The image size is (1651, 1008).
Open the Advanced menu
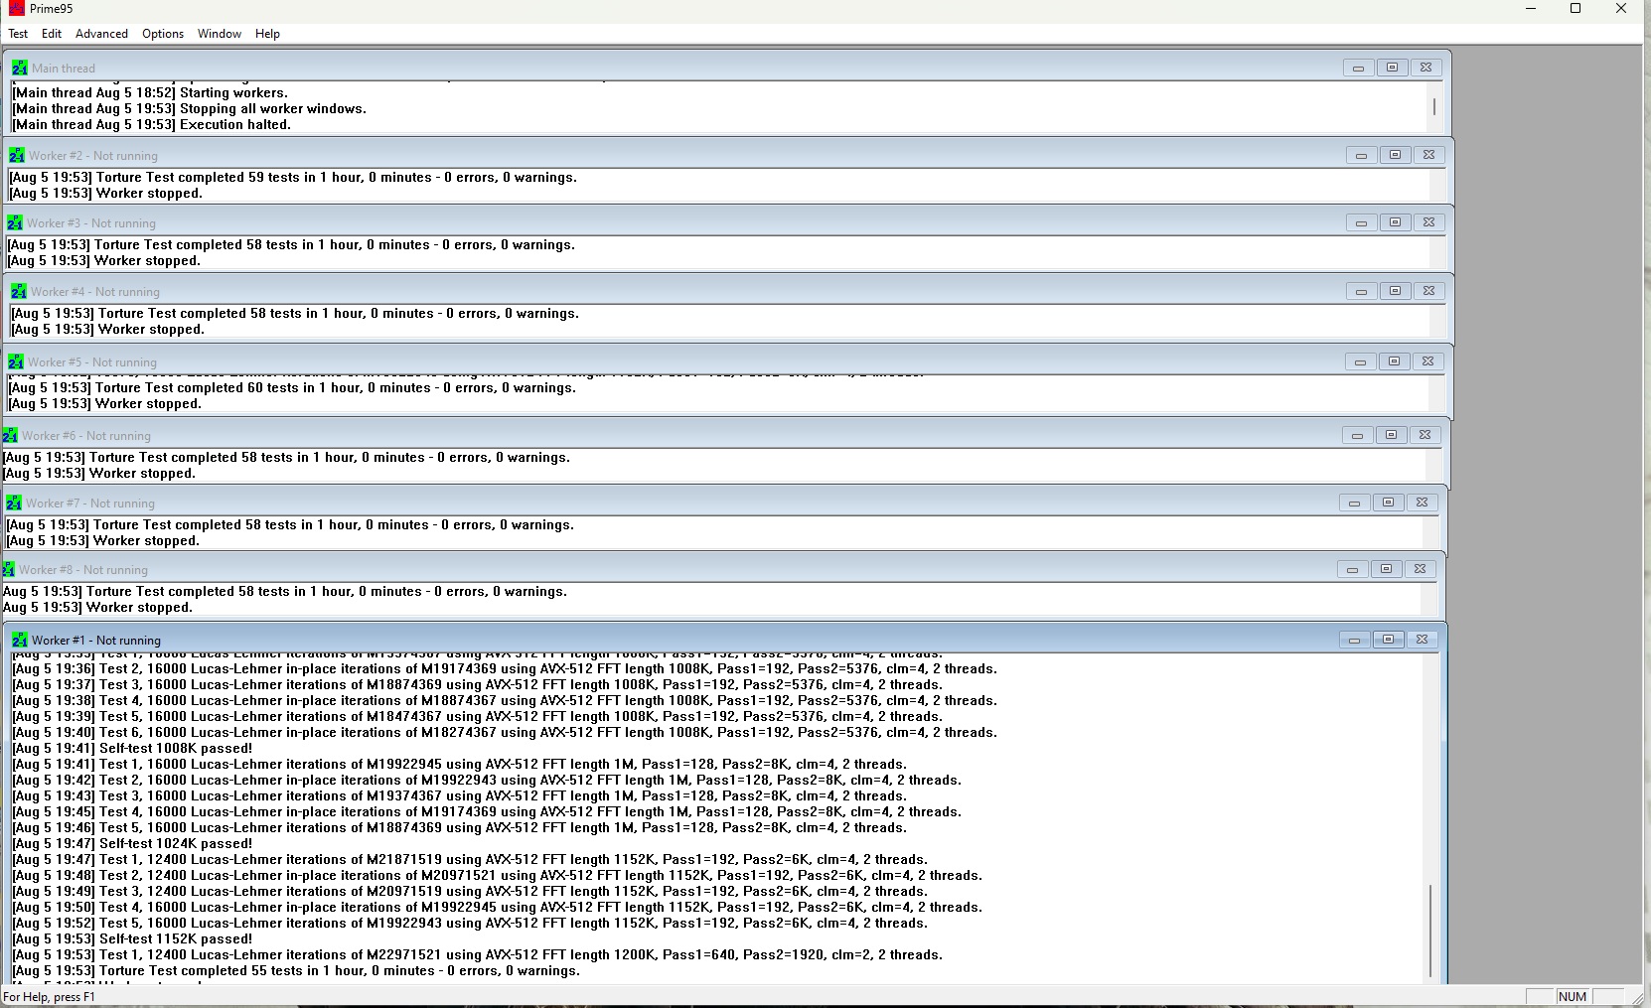(x=101, y=34)
